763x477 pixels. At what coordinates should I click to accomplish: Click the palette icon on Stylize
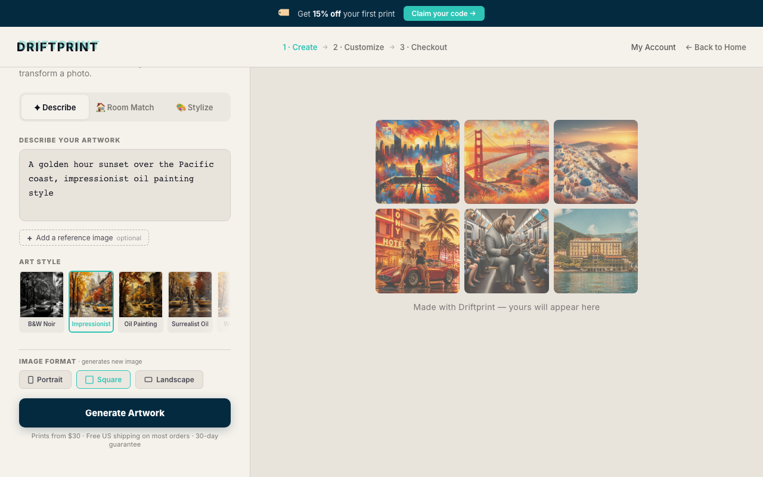(x=181, y=107)
